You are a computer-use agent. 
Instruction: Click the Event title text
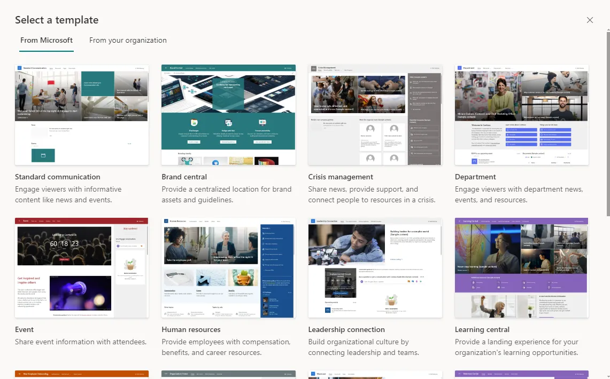pyautogui.click(x=24, y=330)
